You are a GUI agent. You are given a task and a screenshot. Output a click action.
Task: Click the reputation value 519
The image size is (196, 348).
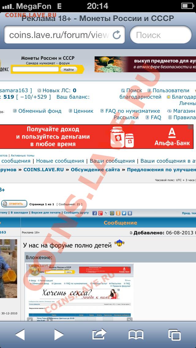[x=9, y=97]
